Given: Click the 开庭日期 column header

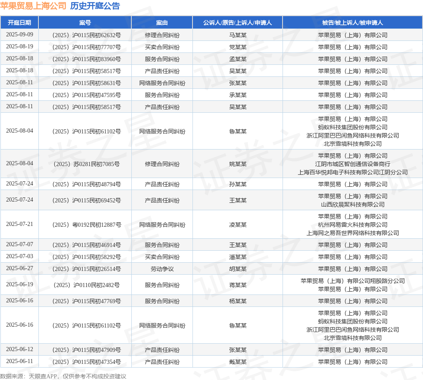Looking at the screenshot, I should pos(19,23).
